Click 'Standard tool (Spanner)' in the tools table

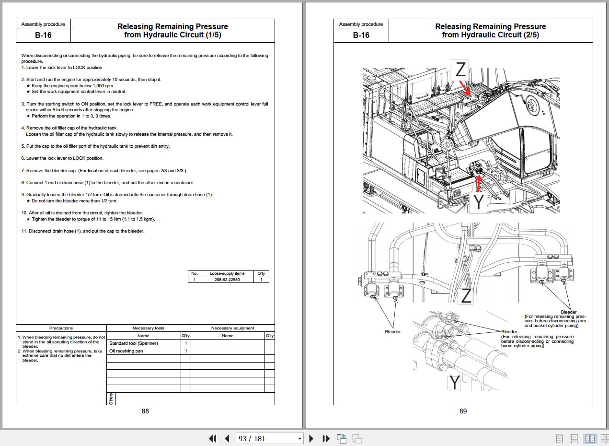tap(134, 343)
